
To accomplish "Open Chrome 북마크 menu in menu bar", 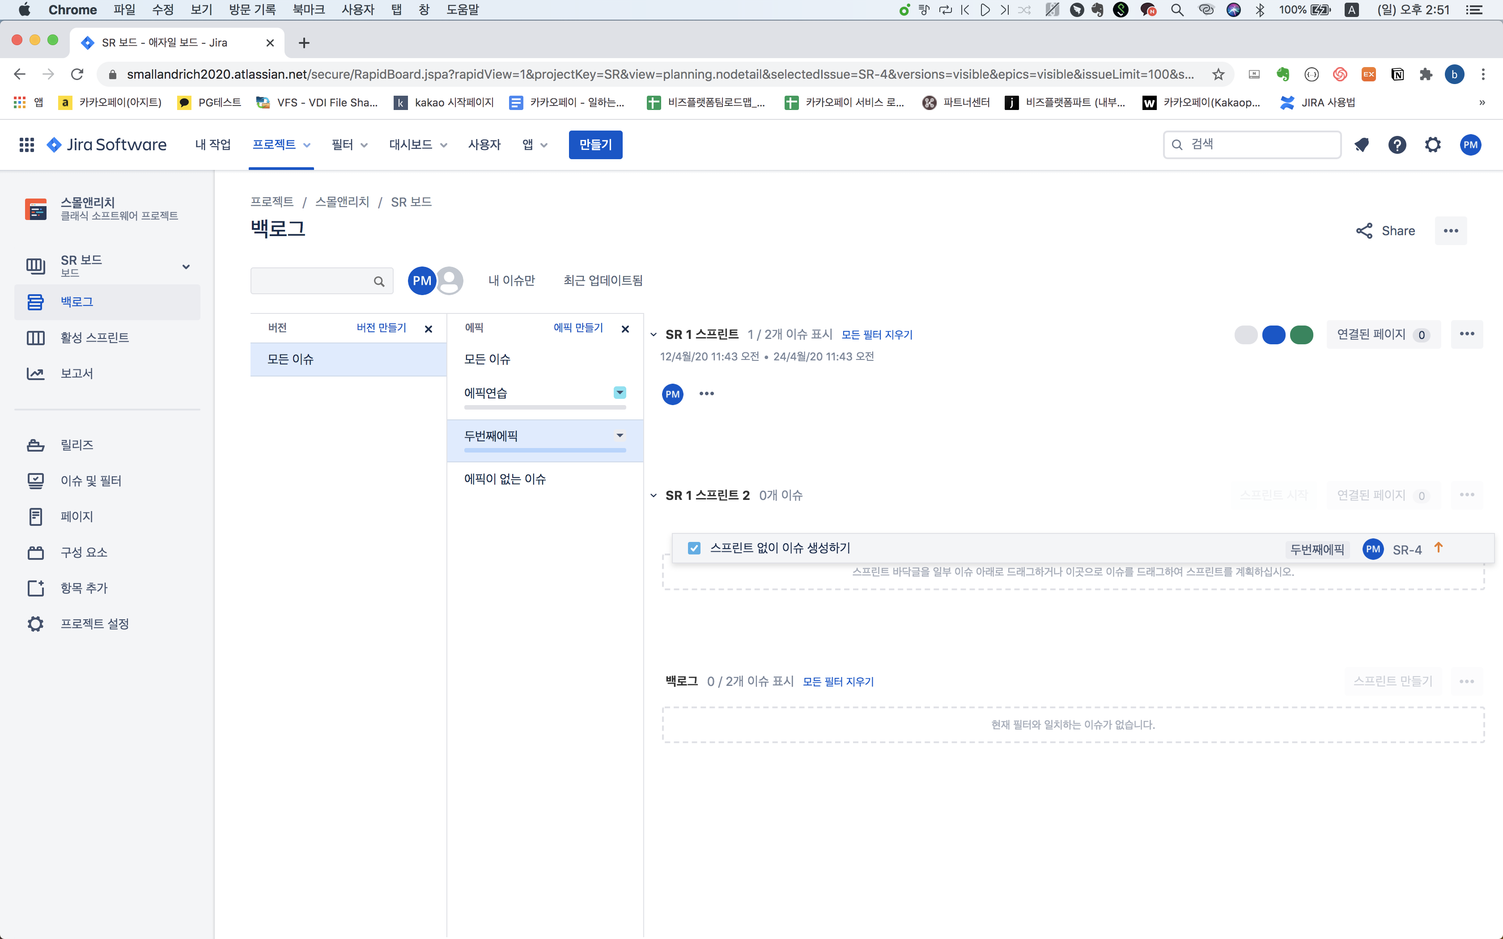I will tap(308, 9).
